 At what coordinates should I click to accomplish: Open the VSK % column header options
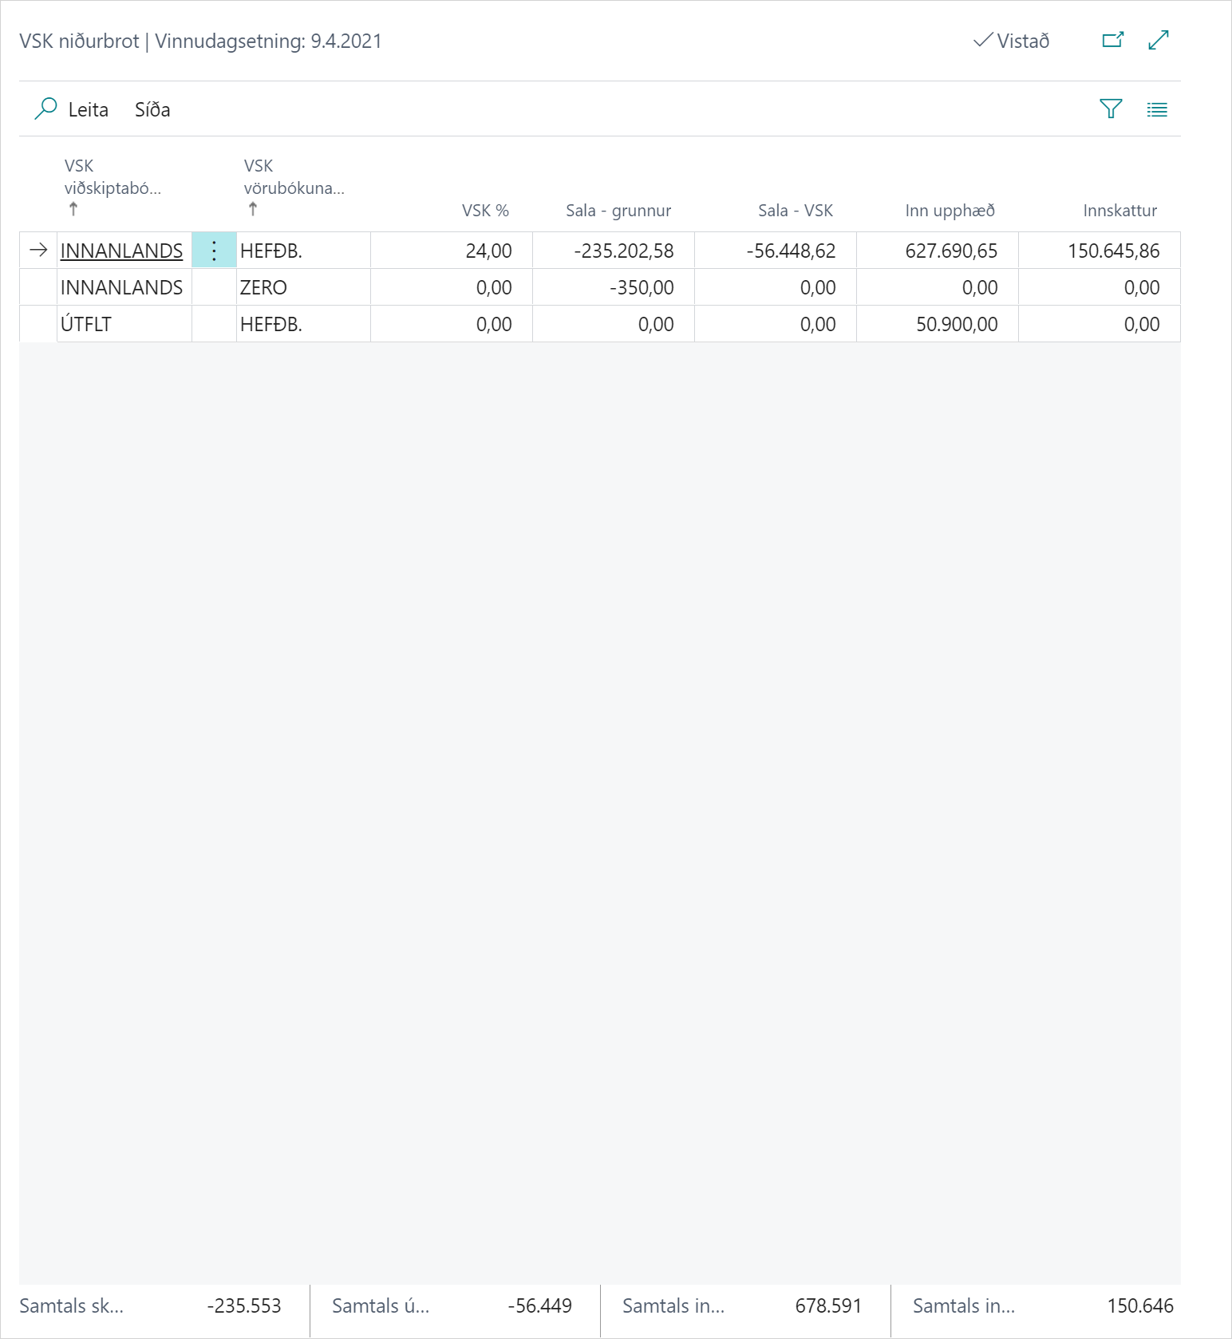(x=485, y=211)
